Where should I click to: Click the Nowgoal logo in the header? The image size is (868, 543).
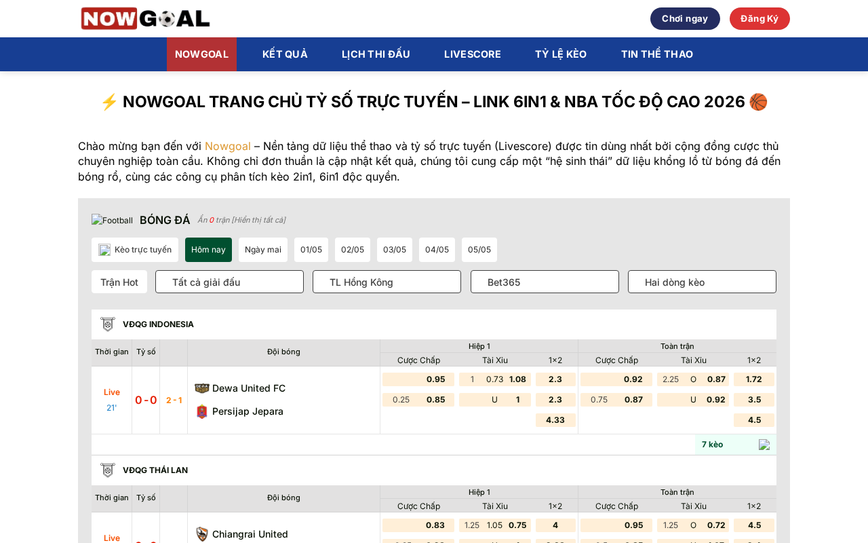coord(145,18)
